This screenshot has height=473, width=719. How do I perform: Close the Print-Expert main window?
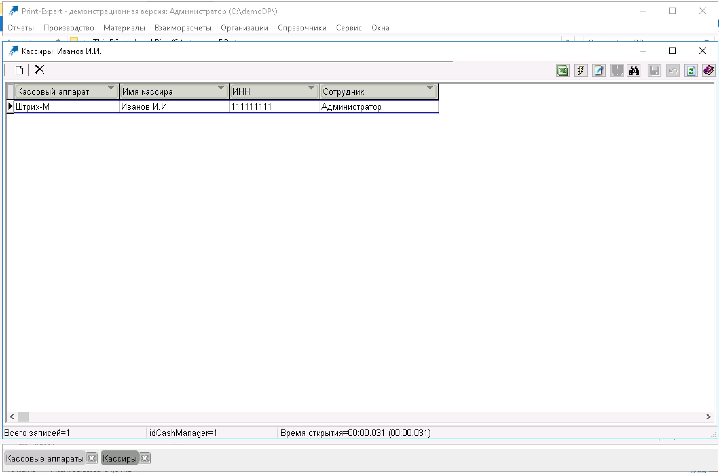(x=702, y=11)
